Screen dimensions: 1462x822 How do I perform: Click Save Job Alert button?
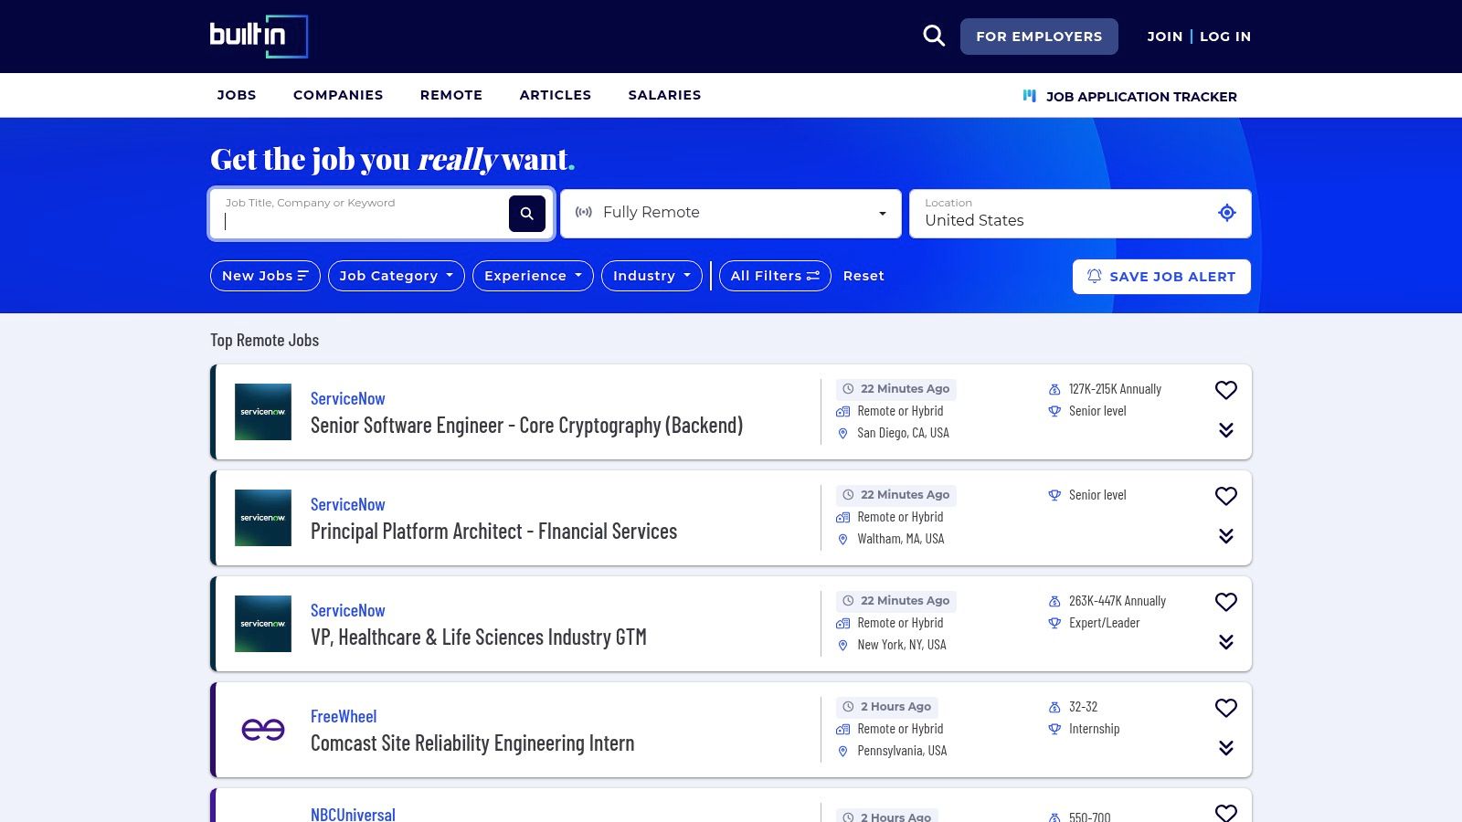[1161, 277]
